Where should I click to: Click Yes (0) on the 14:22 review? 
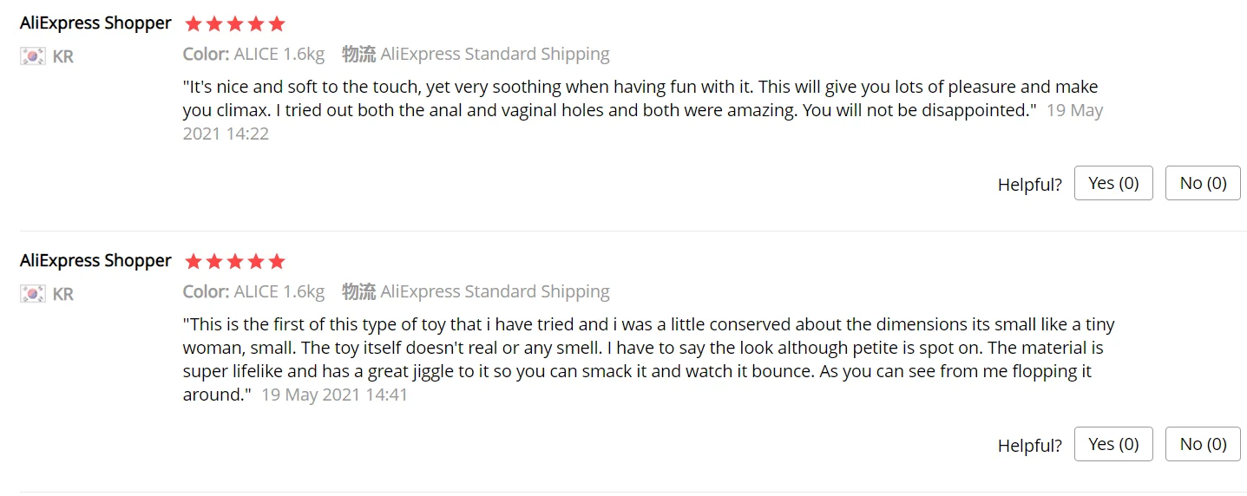point(1113,183)
